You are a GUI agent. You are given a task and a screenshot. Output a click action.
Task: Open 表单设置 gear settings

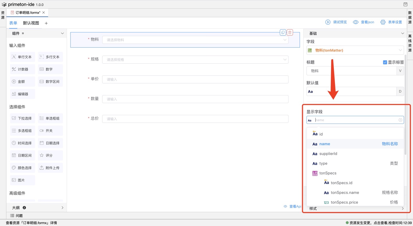coord(383,22)
